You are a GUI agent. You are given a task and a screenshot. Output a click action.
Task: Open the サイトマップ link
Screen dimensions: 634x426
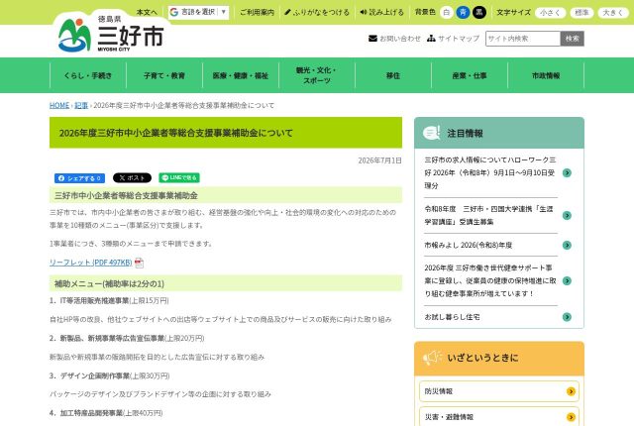[459, 39]
